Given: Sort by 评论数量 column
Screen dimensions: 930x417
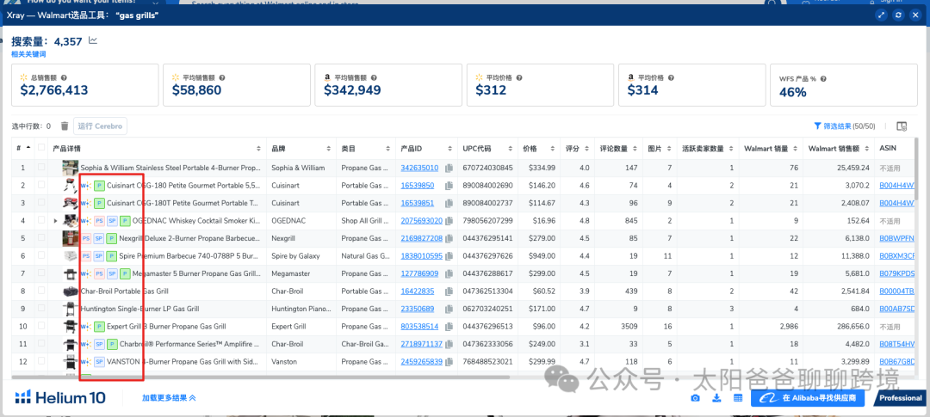Looking at the screenshot, I should [635, 148].
